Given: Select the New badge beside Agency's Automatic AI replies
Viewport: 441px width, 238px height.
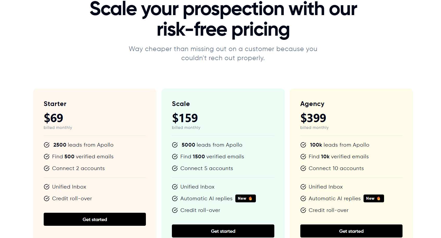Looking at the screenshot, I should [374, 198].
